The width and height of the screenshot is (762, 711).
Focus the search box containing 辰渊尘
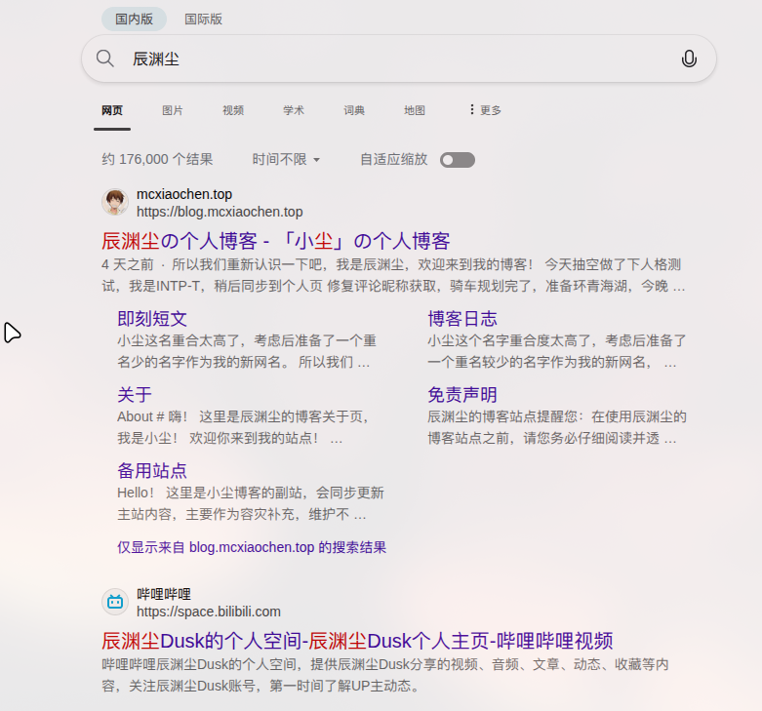(398, 59)
